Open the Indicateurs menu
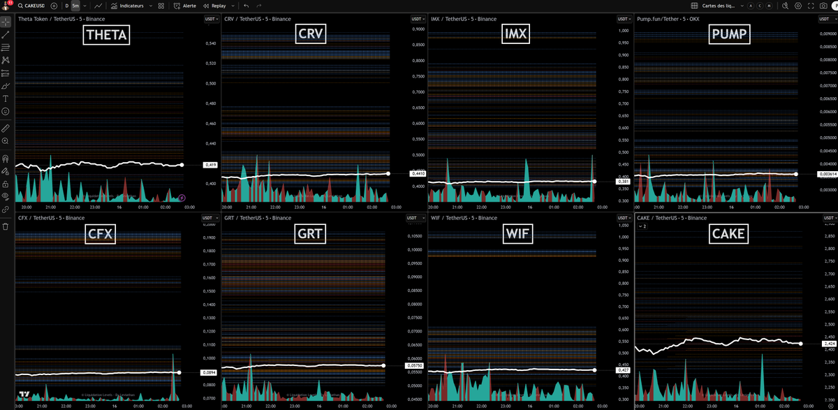838x410 pixels. click(x=127, y=6)
